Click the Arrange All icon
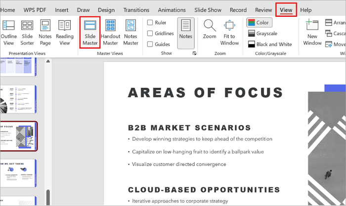346x206 pixels. pyautogui.click(x=329, y=23)
